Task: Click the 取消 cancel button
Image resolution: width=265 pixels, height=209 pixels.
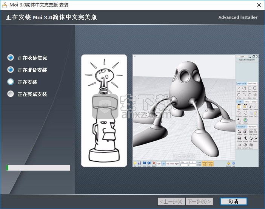Action: [234, 201]
